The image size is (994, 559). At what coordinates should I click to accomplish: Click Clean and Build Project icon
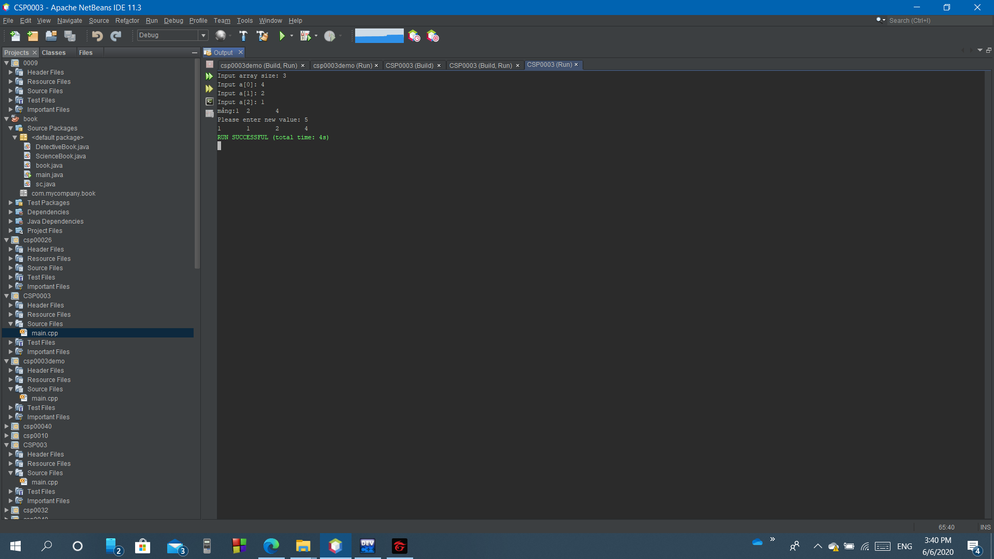262,36
